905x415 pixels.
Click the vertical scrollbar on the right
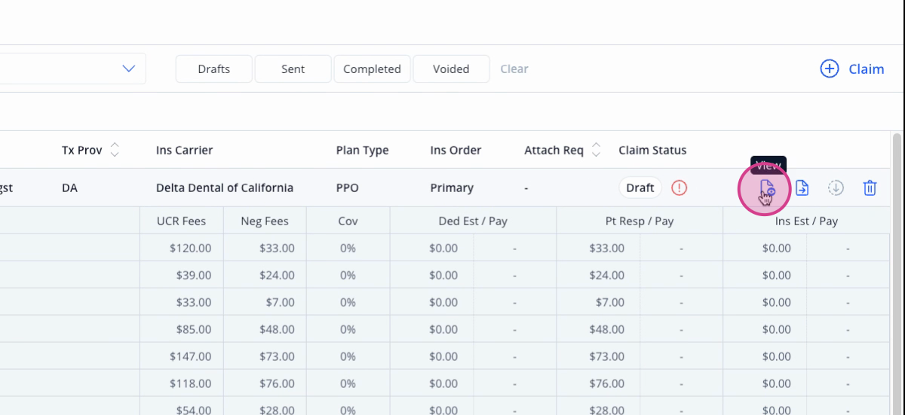tap(897, 273)
